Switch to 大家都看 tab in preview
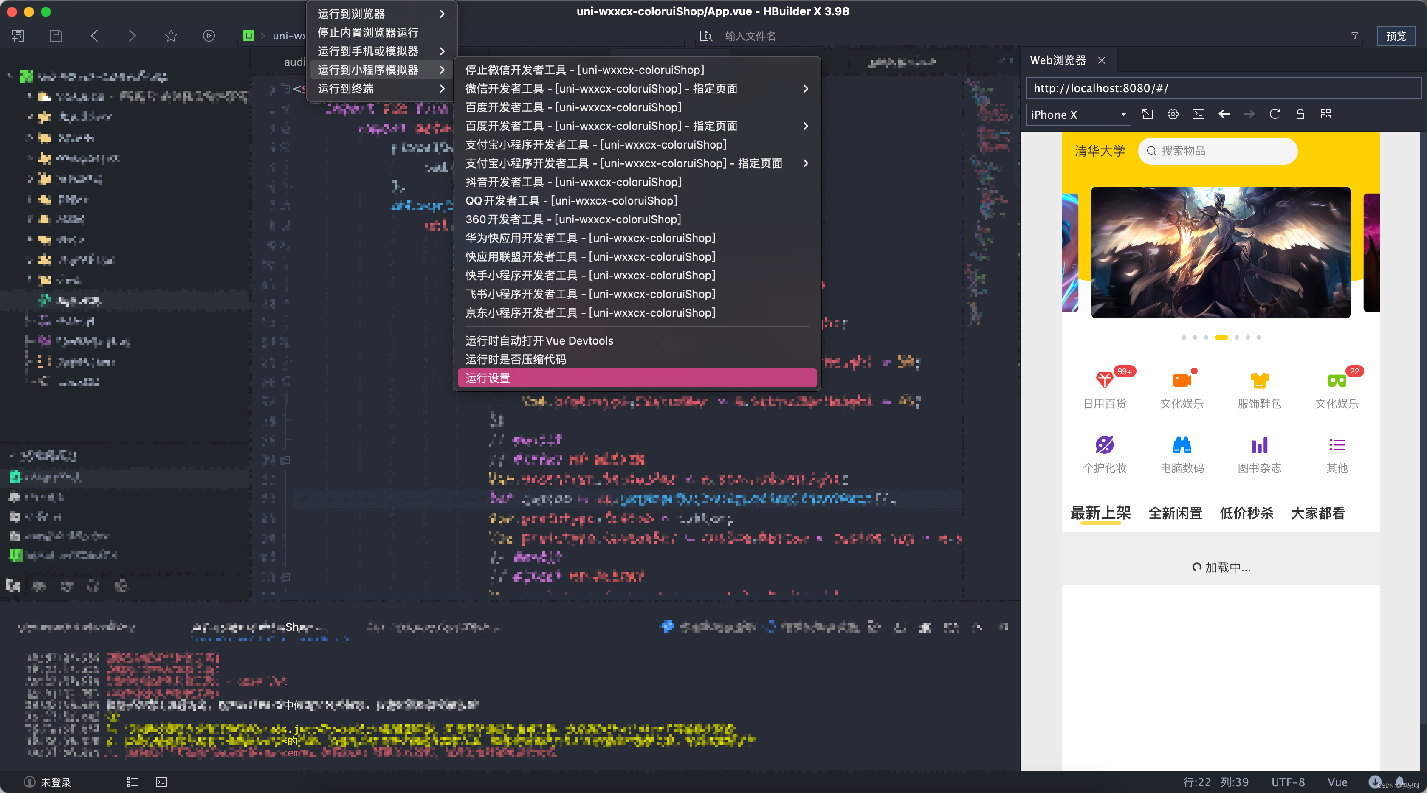Screen dimensions: 1427x793 [x=1318, y=513]
